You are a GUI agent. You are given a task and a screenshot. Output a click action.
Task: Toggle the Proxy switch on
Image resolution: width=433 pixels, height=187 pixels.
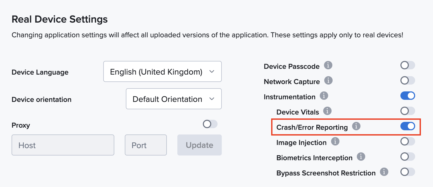(209, 124)
